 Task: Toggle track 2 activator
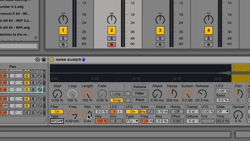[111, 31]
